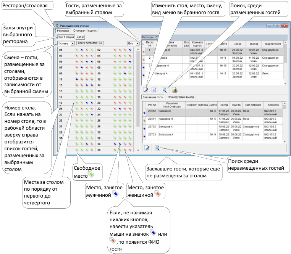Click search among placed guests magnifier icon
The height and width of the screenshot is (254, 291).
click(164, 90)
